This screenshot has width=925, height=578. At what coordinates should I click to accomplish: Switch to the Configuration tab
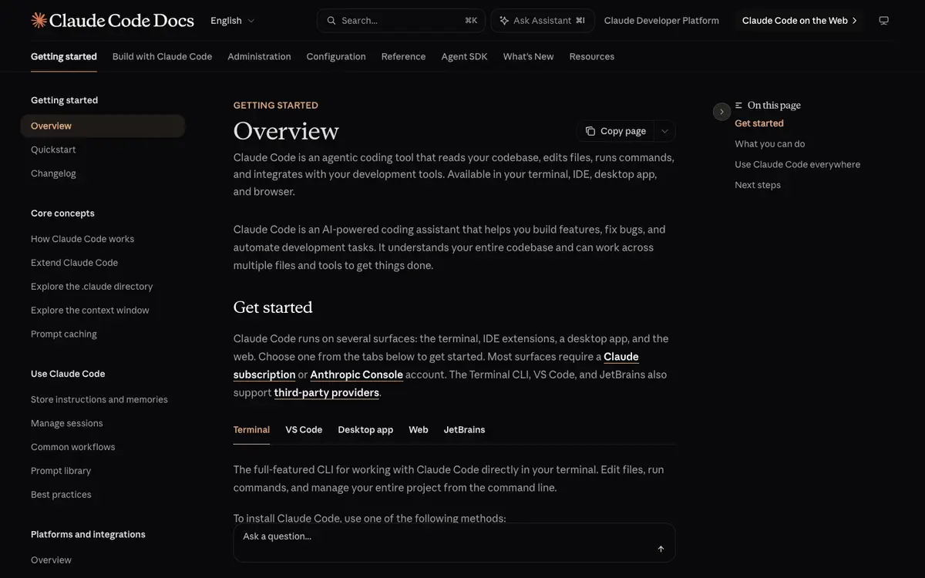point(336,56)
